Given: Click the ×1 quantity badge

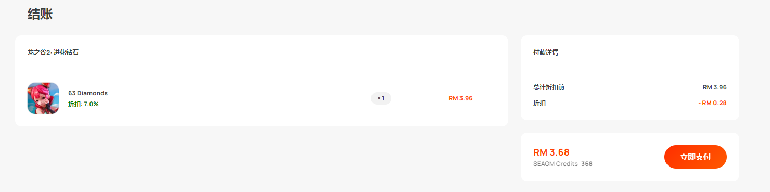Looking at the screenshot, I should (x=381, y=98).
